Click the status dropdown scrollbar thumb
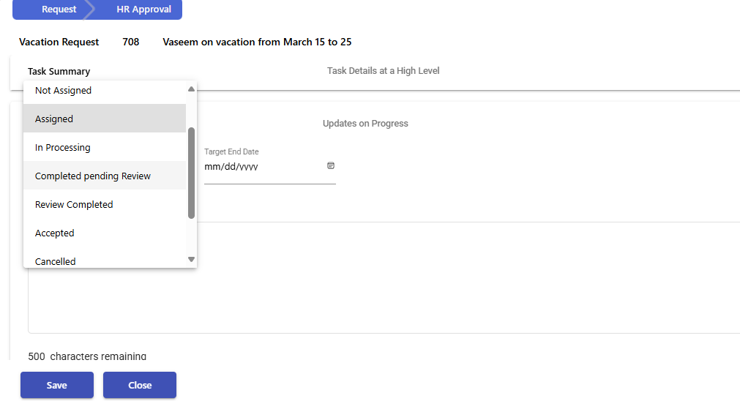Viewport: 740px width, 401px height. coord(191,173)
